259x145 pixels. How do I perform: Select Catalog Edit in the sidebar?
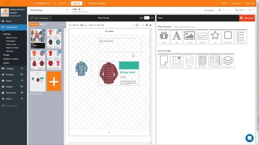(13, 27)
